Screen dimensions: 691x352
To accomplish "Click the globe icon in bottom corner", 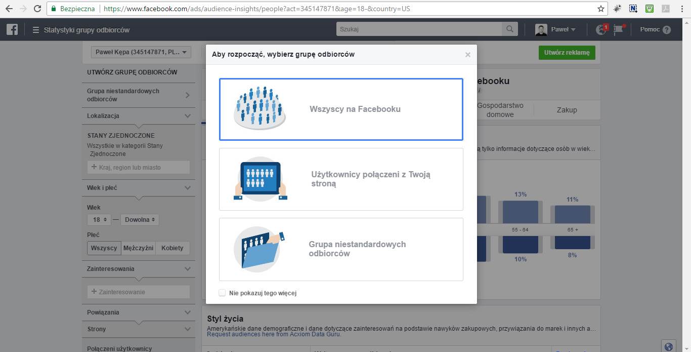I will 669,347.
